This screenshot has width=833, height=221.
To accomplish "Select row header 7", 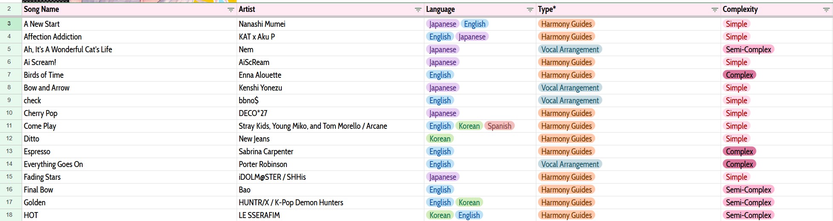I will coord(11,75).
